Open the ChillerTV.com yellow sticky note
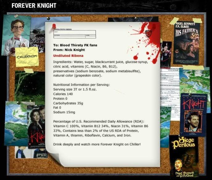This screenshot has width=212, height=180. tap(27, 57)
